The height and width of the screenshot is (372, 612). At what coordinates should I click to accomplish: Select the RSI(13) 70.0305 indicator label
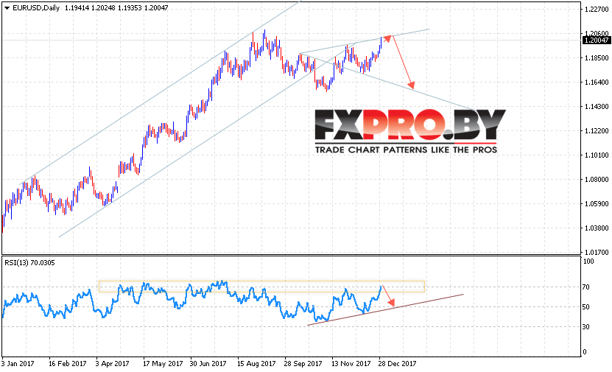(x=29, y=263)
